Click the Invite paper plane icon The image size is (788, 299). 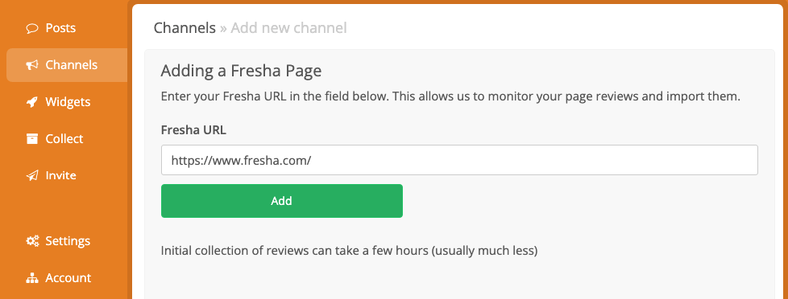click(32, 175)
